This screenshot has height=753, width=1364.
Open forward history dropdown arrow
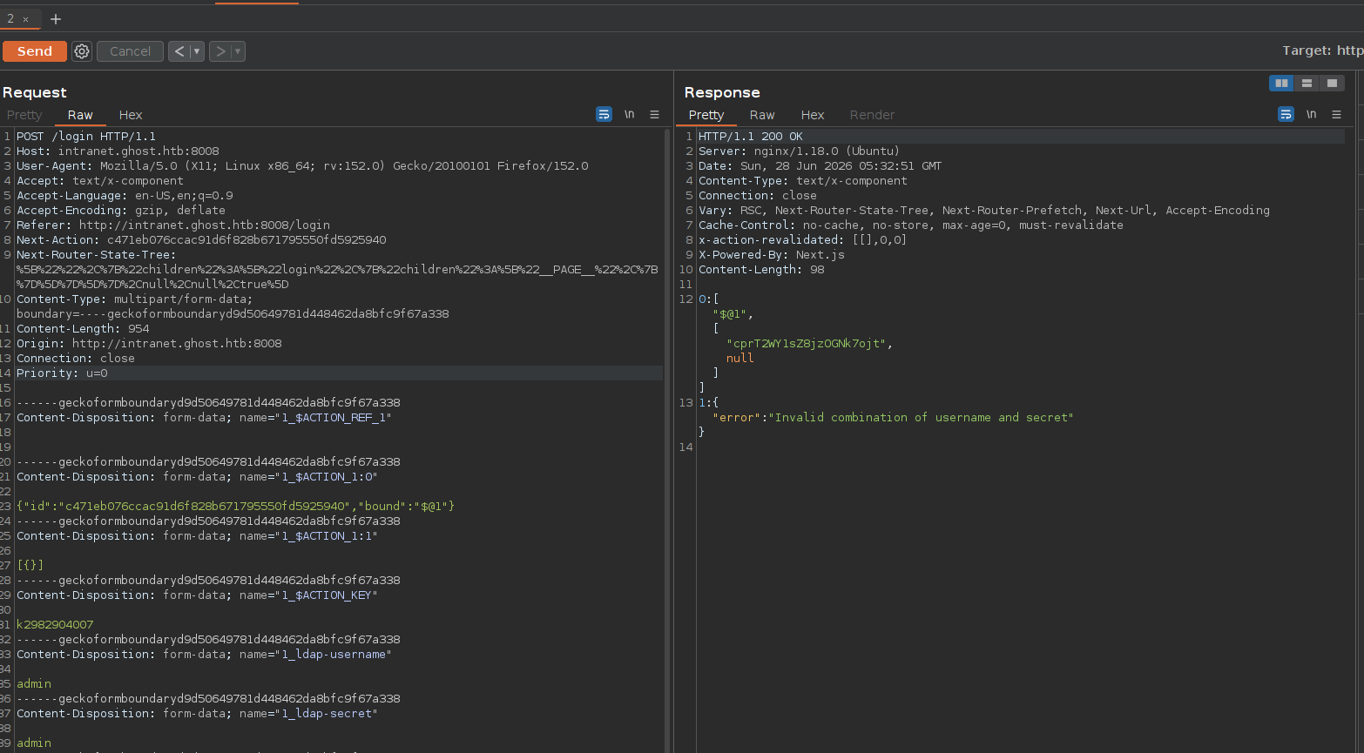tap(238, 51)
